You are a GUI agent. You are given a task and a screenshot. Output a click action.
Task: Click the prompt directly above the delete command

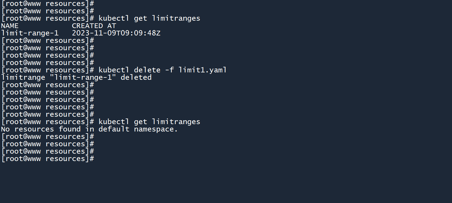[48, 63]
